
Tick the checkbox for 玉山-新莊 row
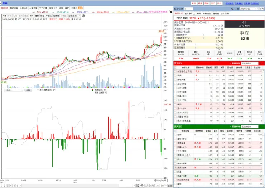tap(175, 84)
